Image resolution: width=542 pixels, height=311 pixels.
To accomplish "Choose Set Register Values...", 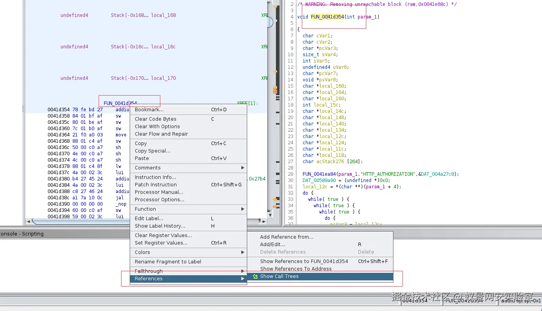I will click(x=161, y=243).
